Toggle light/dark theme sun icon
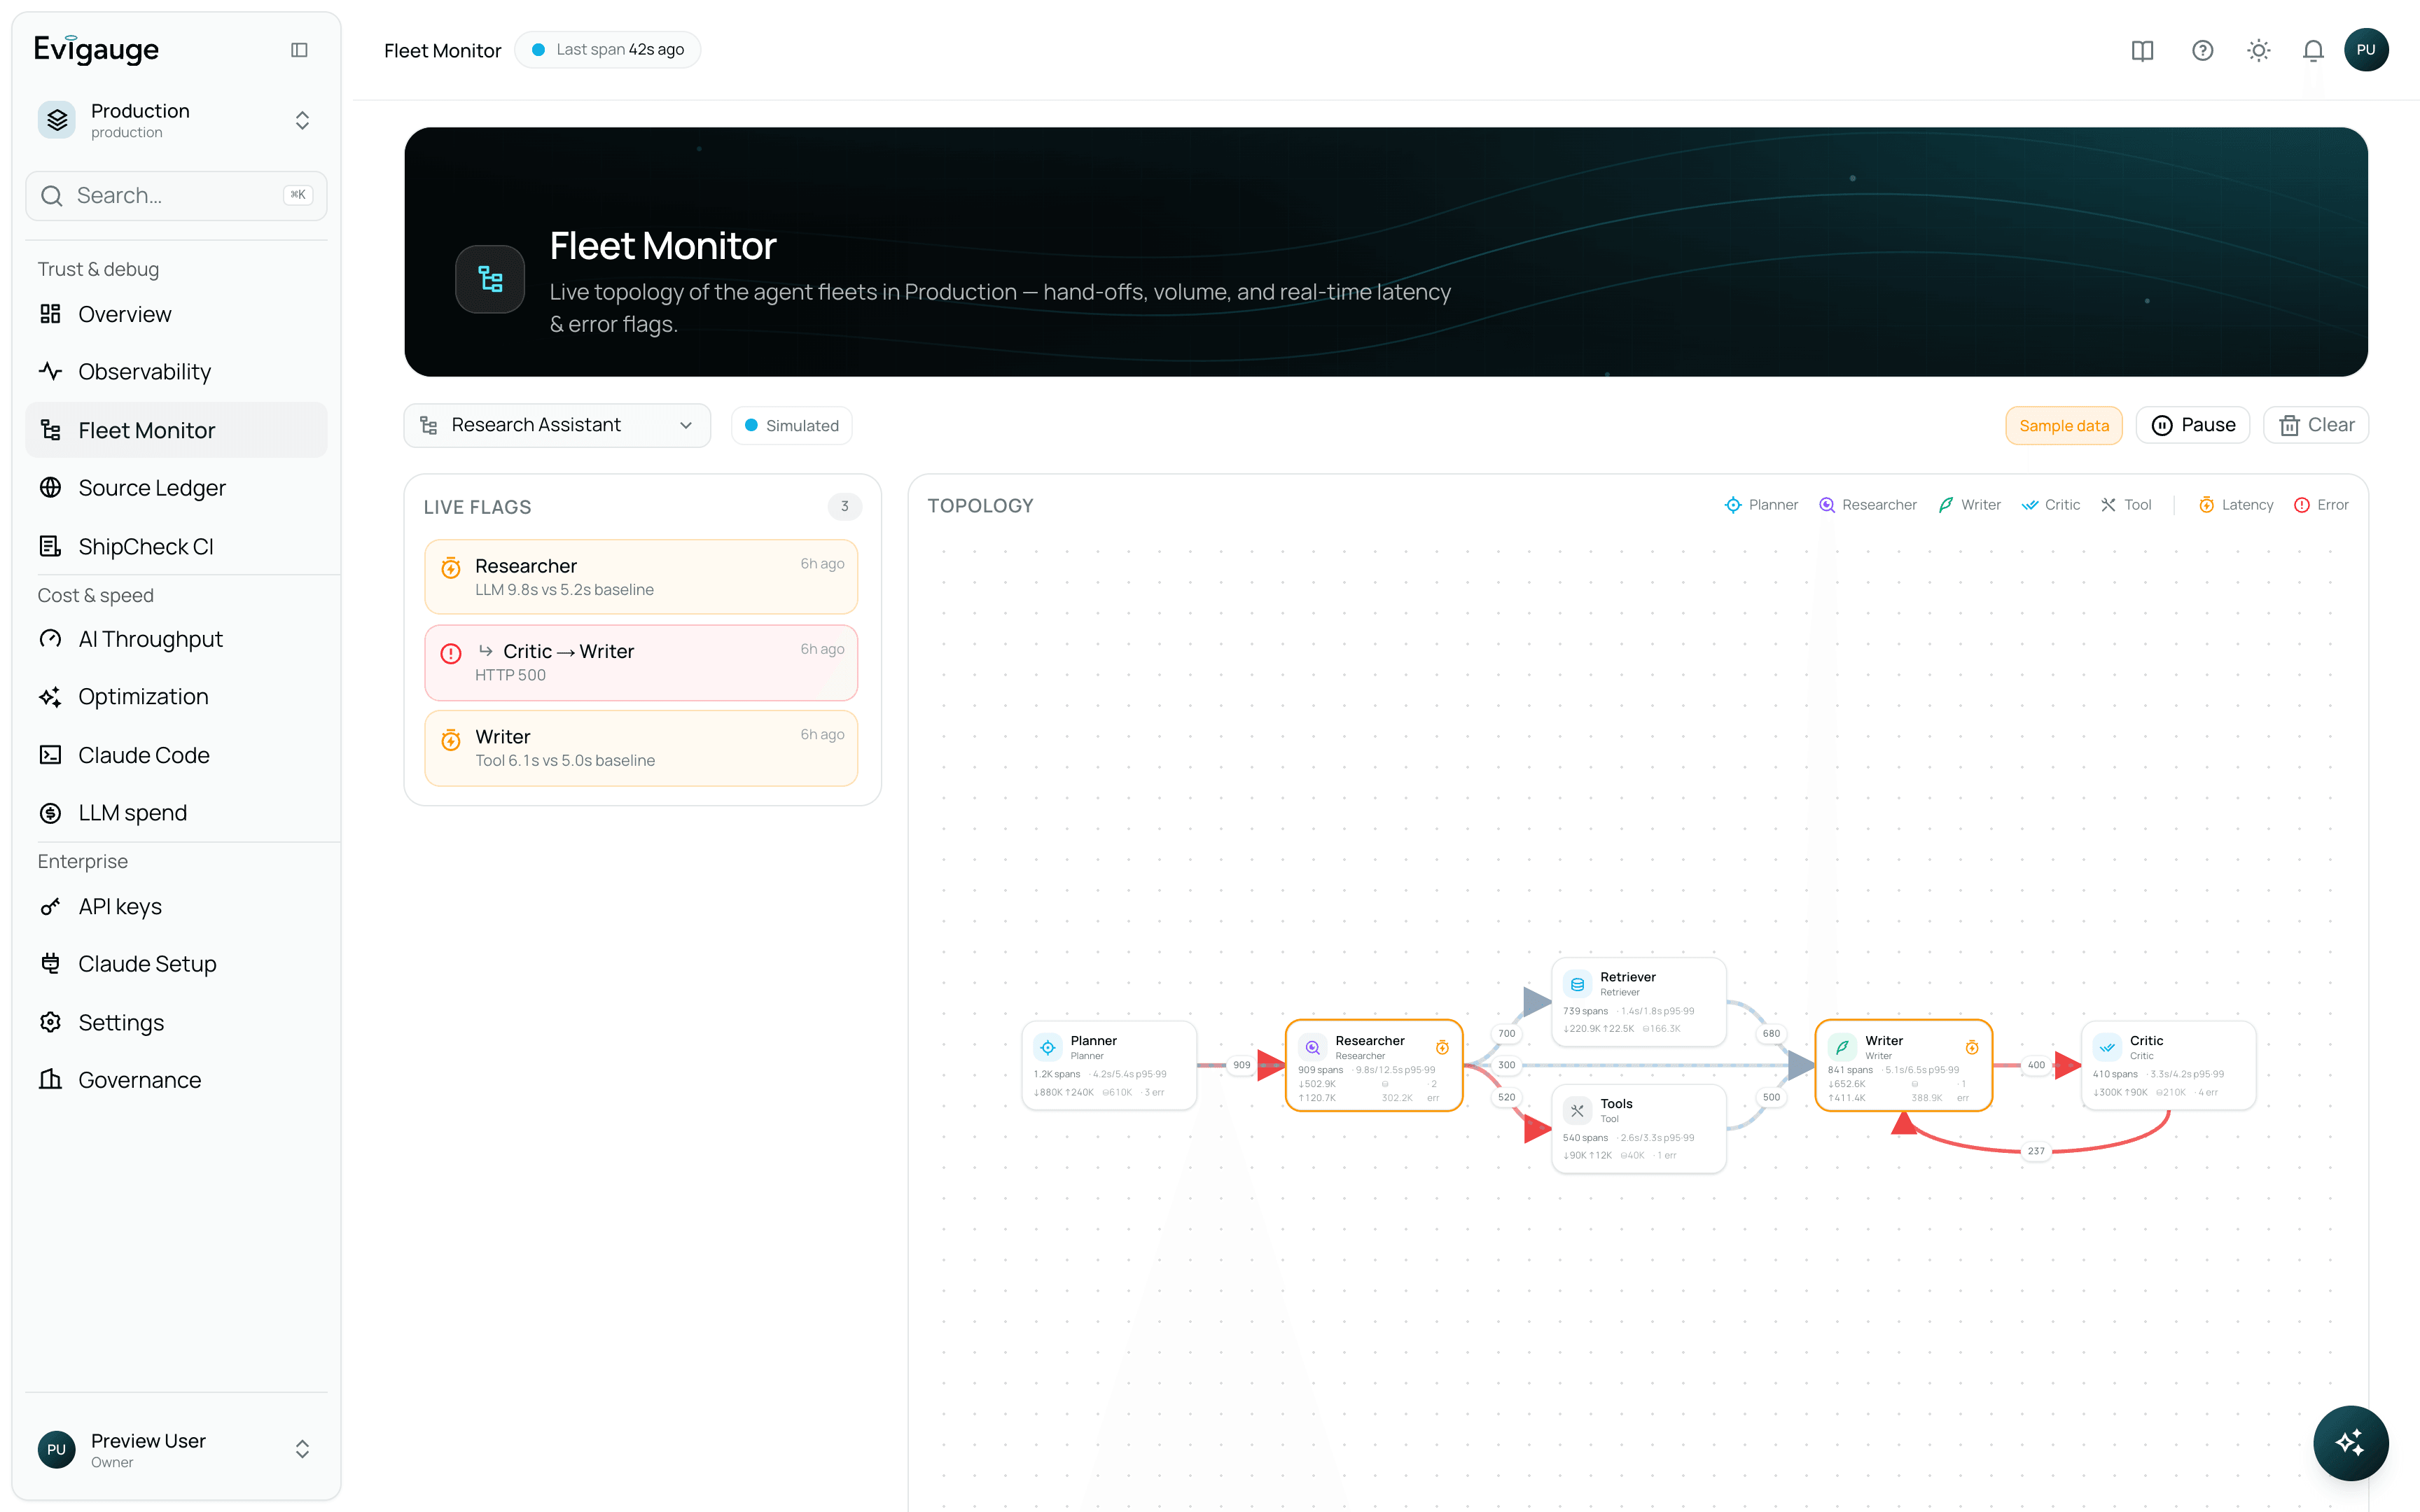2420x1512 pixels. 2258,50
